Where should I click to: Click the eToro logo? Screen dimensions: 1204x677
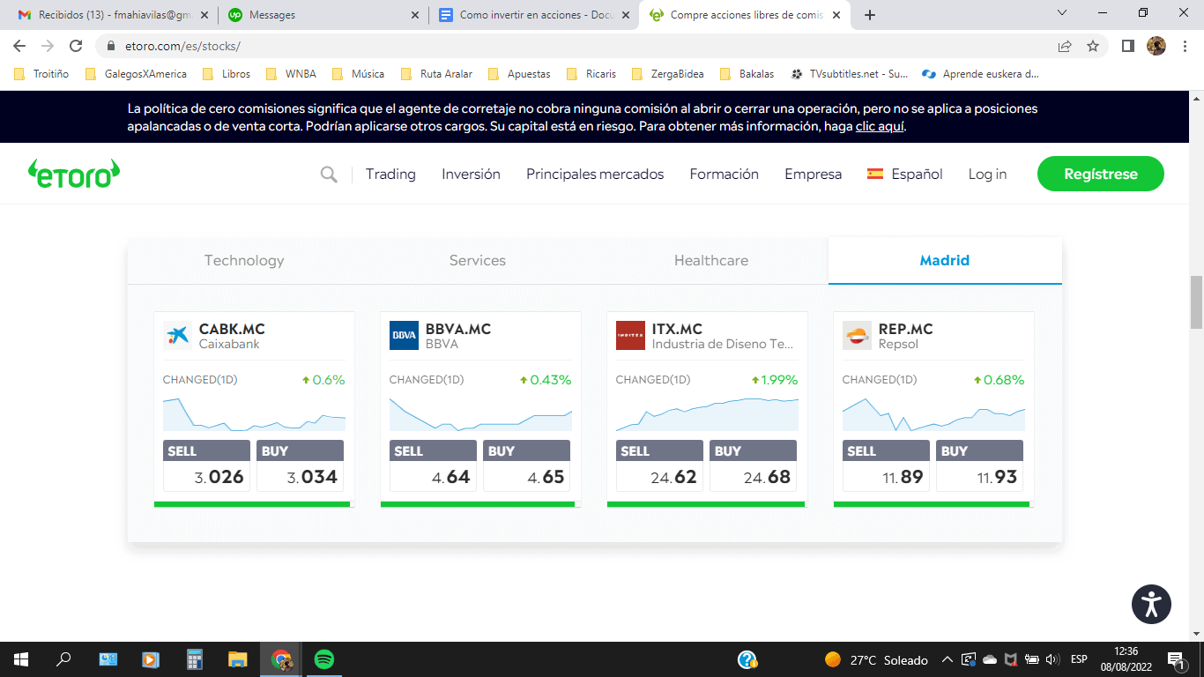coord(73,174)
